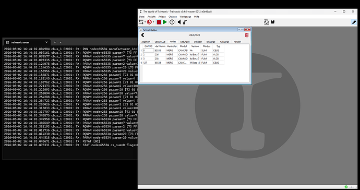Click the version cell 4h
The width and height of the screenshot is (360, 190).
pos(195,50)
